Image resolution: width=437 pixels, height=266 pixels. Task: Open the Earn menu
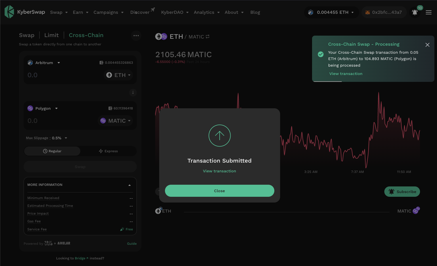pyautogui.click(x=80, y=12)
